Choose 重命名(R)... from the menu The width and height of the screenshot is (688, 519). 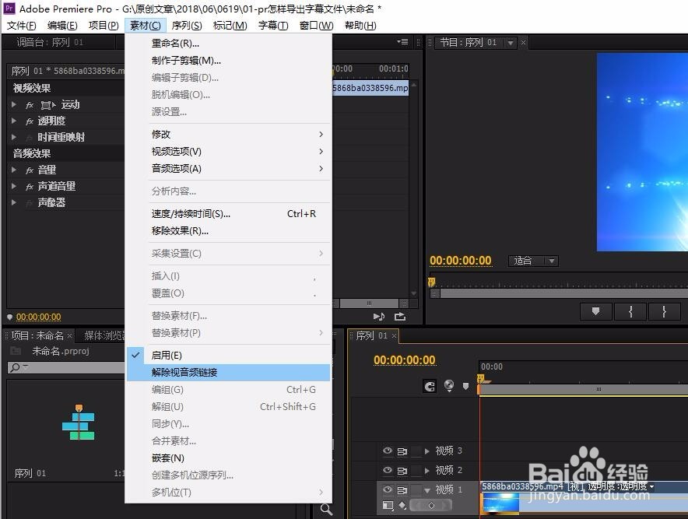coord(228,44)
